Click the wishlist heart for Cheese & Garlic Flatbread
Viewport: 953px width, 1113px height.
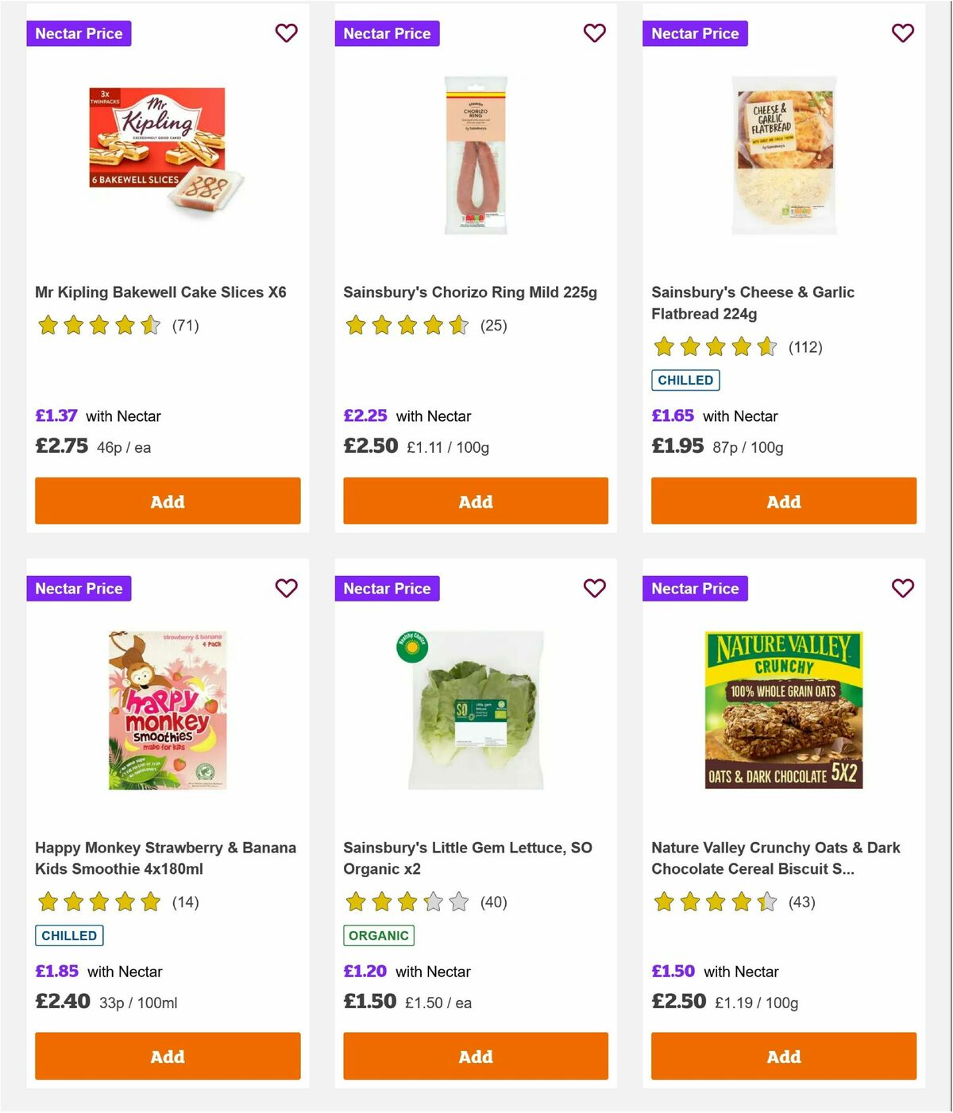[902, 33]
